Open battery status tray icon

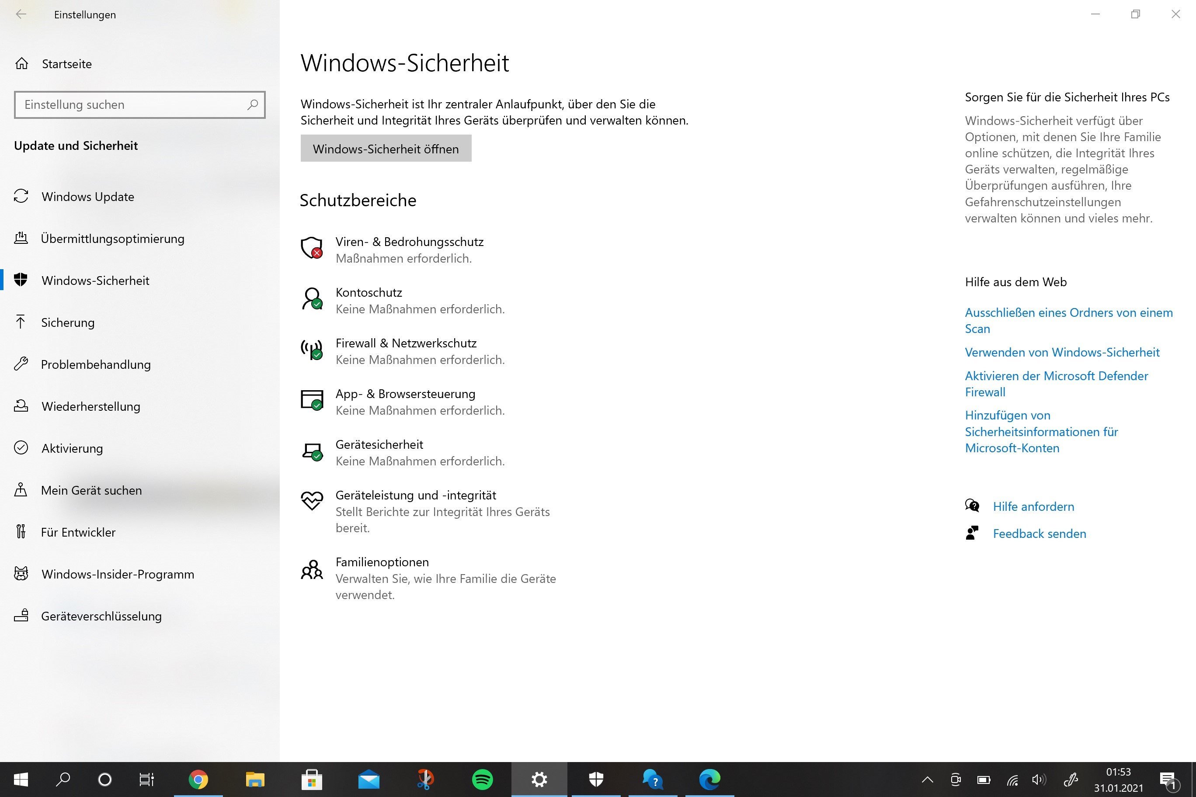tap(984, 779)
